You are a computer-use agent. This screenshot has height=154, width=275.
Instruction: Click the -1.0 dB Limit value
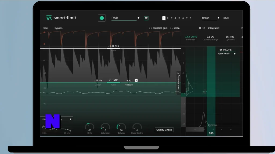coord(114,46)
